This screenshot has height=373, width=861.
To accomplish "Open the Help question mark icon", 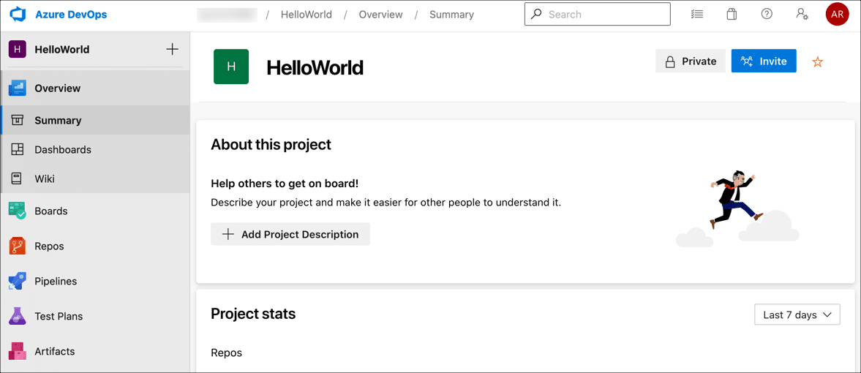I will tap(767, 15).
